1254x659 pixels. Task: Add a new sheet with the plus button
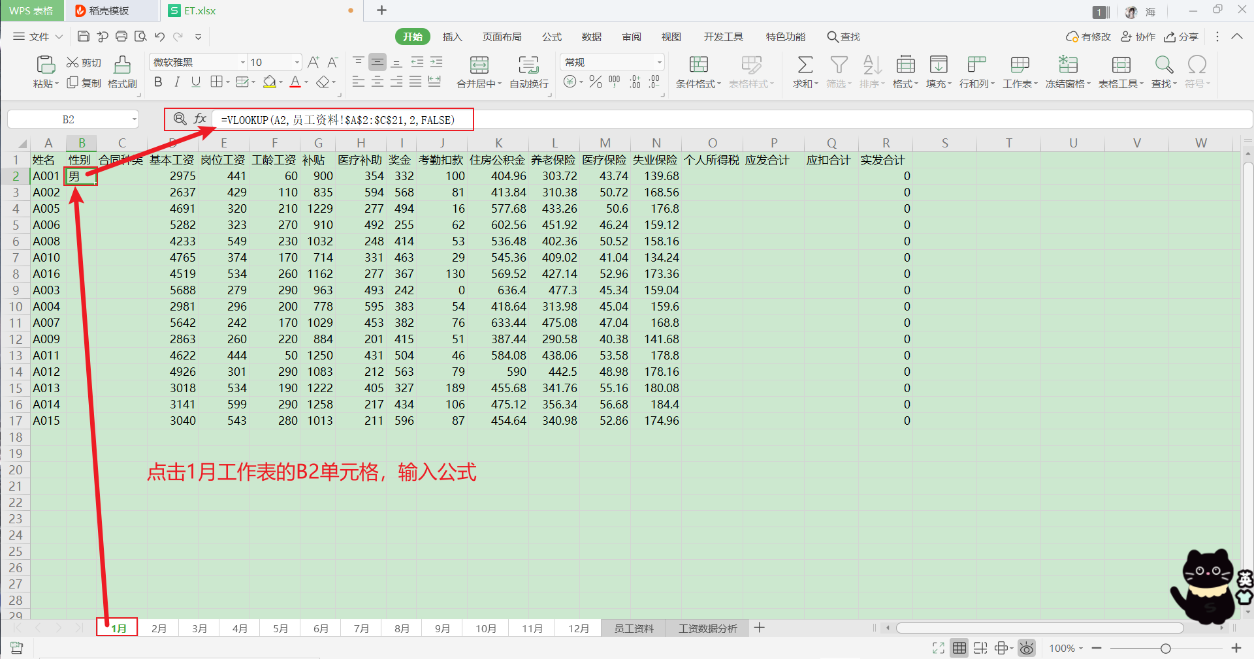(x=759, y=628)
